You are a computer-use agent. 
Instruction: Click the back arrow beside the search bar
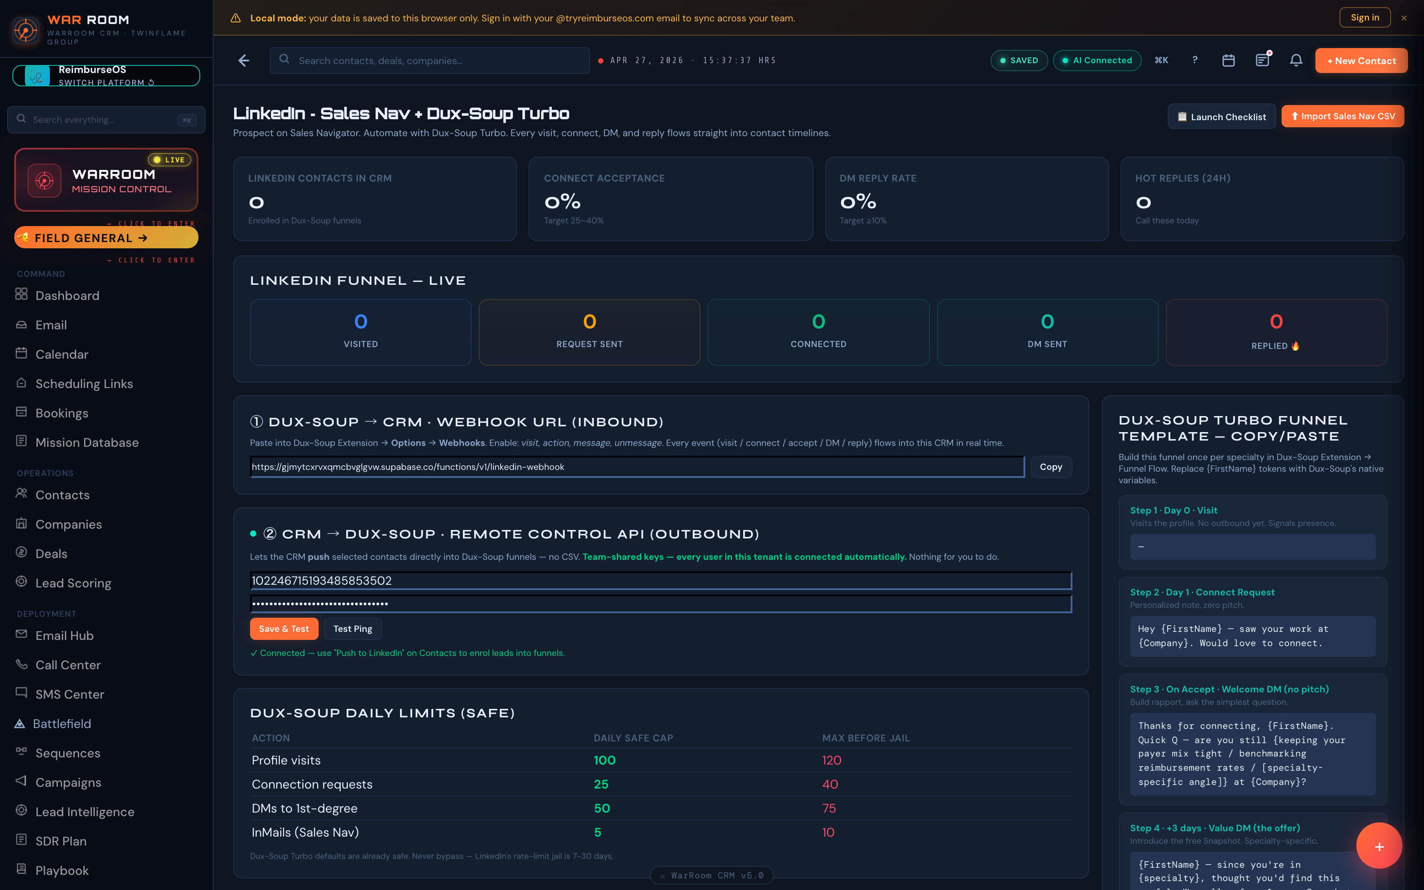[x=243, y=60]
